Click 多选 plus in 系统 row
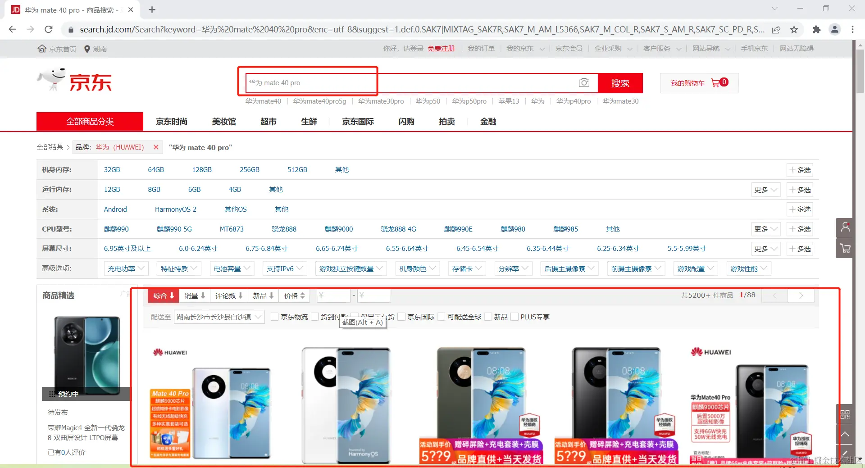 click(800, 209)
